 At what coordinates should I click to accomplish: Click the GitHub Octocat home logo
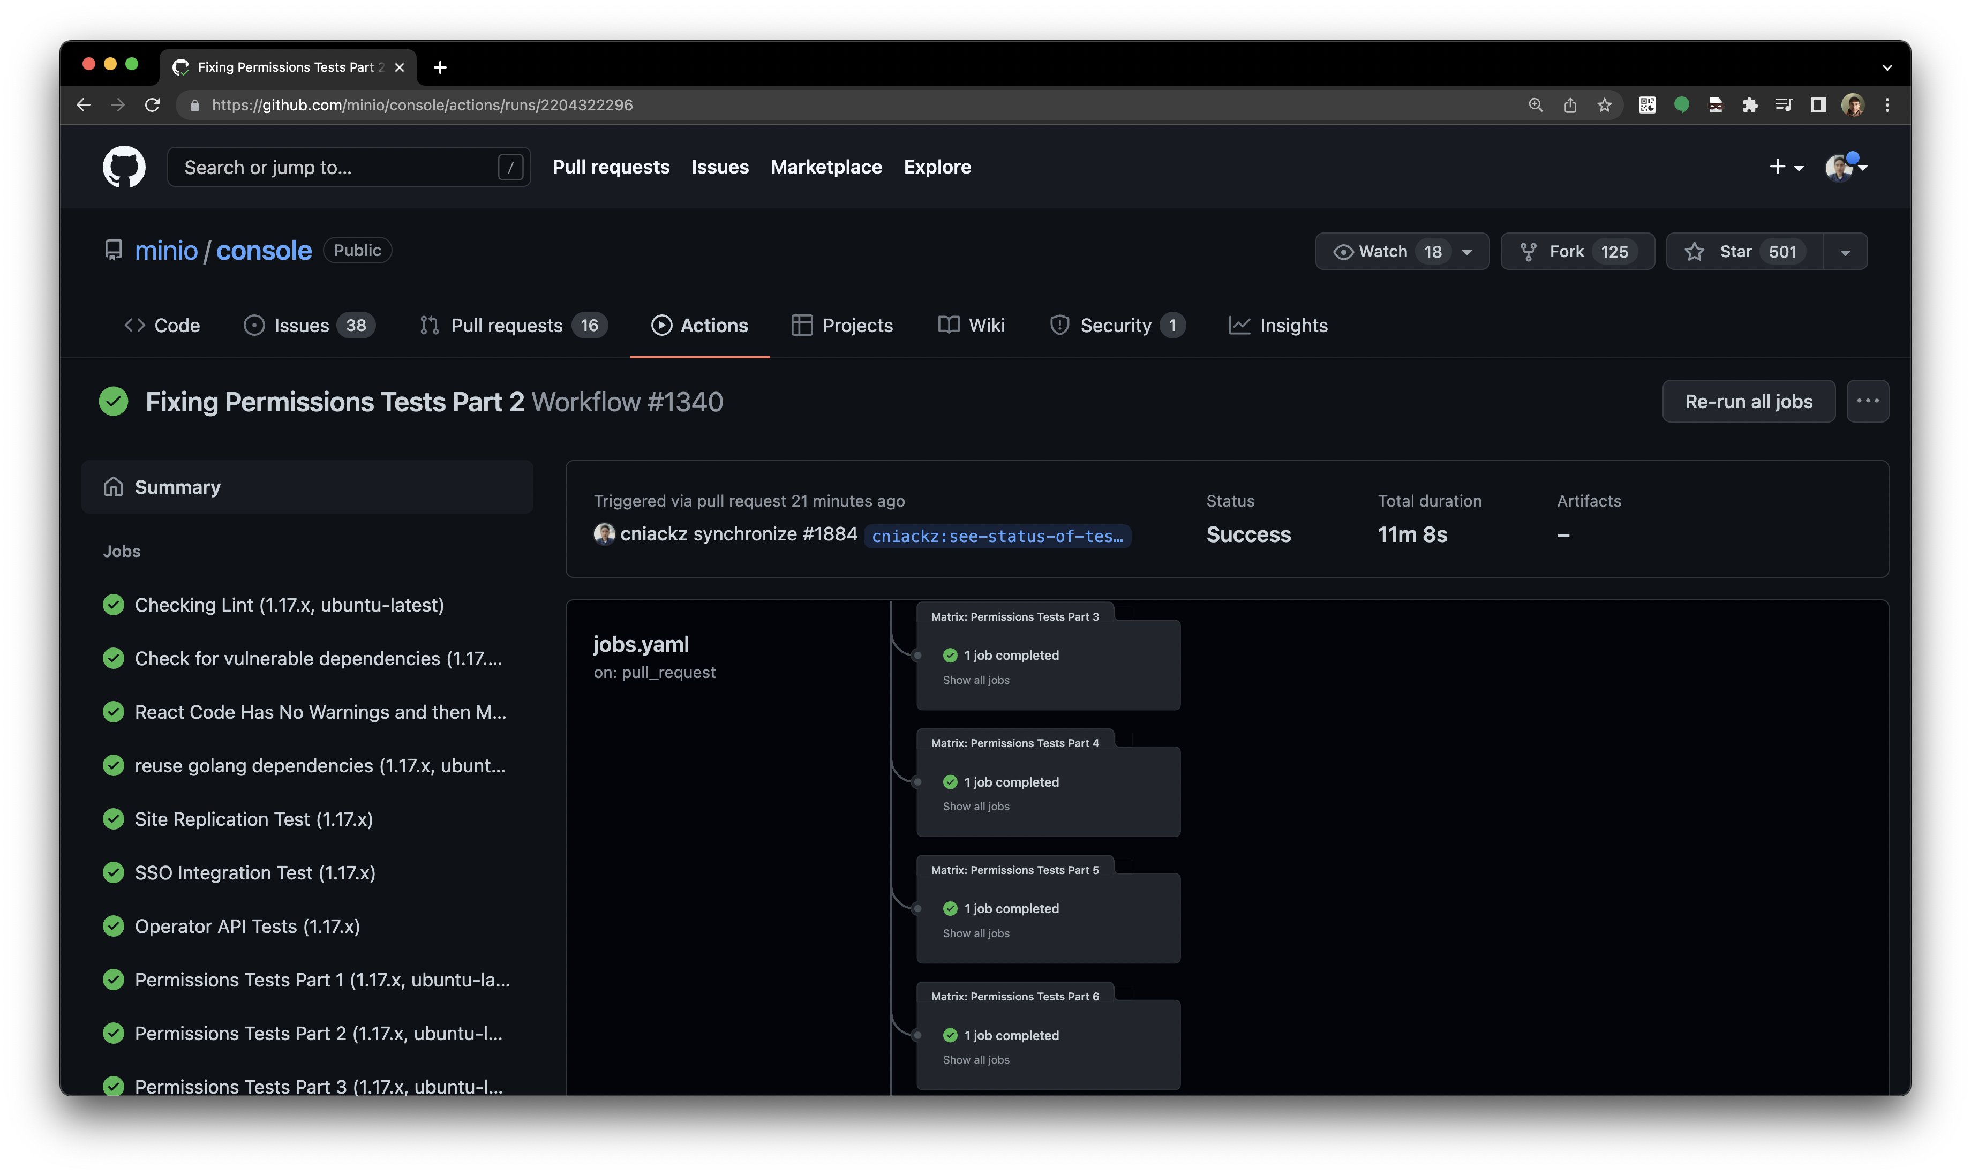click(124, 166)
